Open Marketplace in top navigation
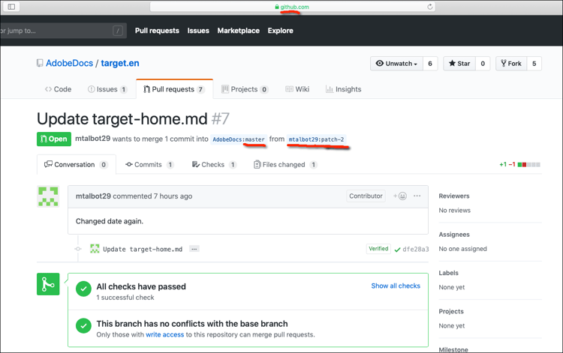 pos(239,31)
